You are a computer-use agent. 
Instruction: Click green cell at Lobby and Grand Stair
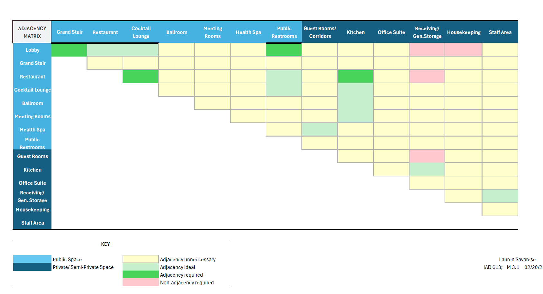[69, 50]
